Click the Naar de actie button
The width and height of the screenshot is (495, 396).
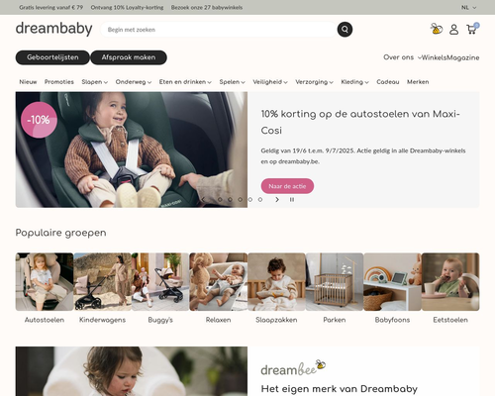(287, 186)
